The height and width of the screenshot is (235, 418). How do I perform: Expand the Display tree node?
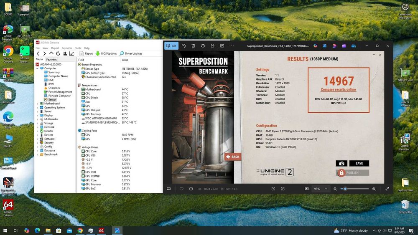coord(37,116)
